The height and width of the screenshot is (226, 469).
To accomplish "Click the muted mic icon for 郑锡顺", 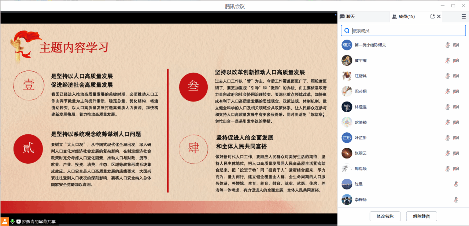I will click(x=447, y=169).
